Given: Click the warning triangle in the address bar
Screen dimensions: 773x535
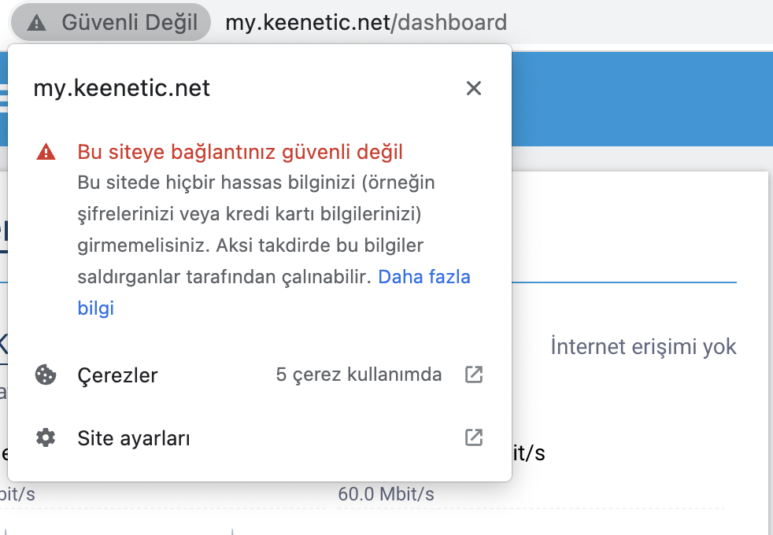Looking at the screenshot, I should [x=36, y=23].
